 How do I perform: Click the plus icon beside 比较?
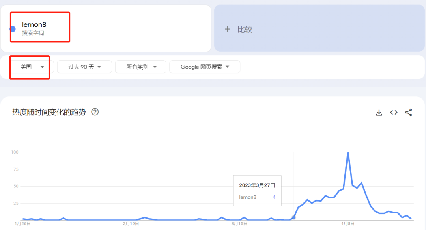point(228,29)
